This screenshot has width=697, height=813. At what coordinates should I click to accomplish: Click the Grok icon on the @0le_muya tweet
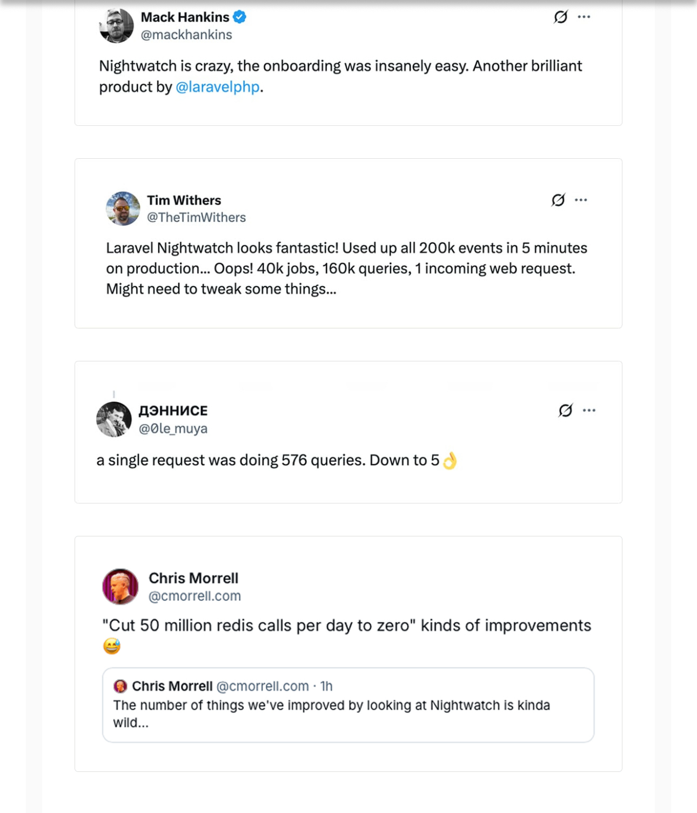tap(565, 411)
